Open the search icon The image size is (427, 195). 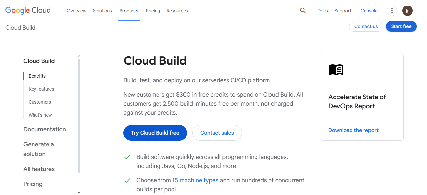tap(303, 11)
